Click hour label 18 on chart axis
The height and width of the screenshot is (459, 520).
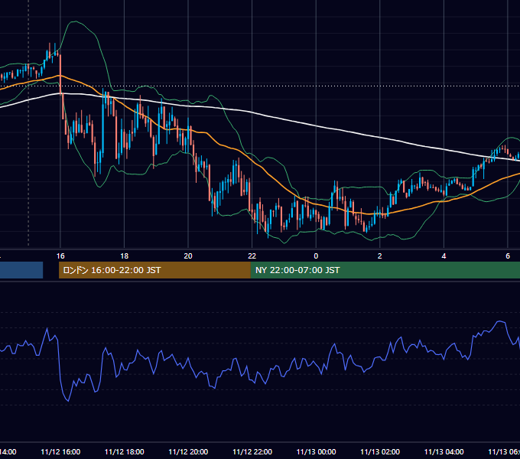(x=125, y=256)
